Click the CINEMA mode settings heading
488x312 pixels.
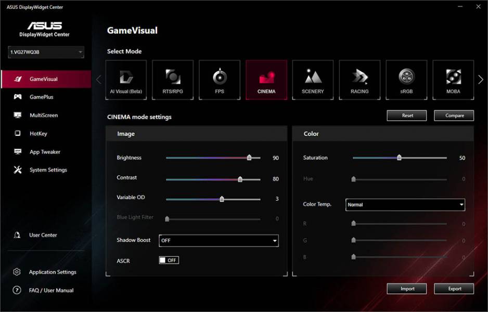point(139,118)
